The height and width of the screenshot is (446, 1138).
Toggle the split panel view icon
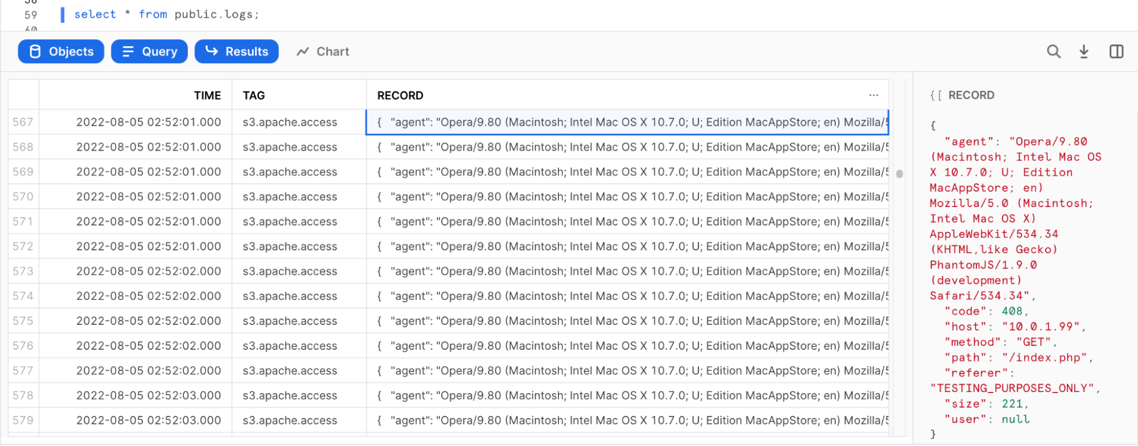[1116, 52]
